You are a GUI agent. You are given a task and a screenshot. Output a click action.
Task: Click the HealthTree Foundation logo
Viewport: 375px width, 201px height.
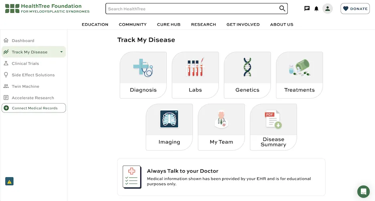[47, 8]
